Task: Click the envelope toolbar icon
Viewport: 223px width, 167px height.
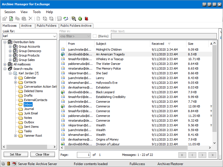Action: click(x=66, y=19)
